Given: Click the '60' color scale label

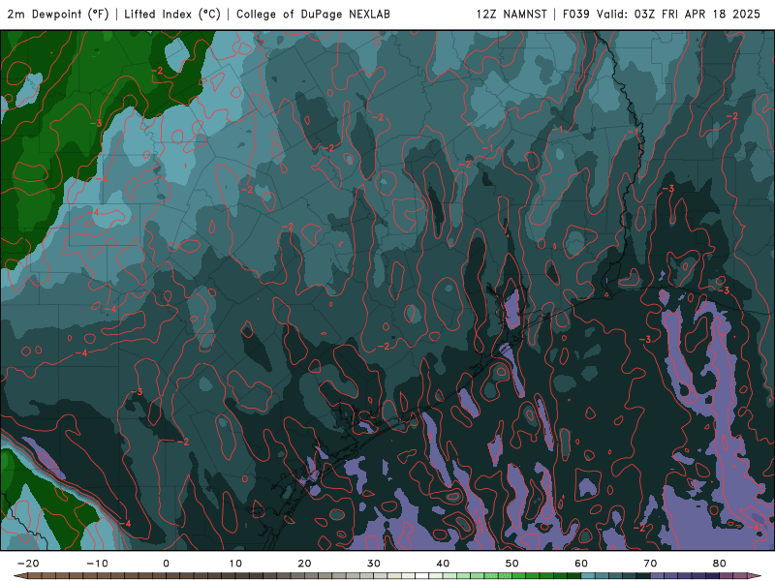Looking at the screenshot, I should (581, 564).
